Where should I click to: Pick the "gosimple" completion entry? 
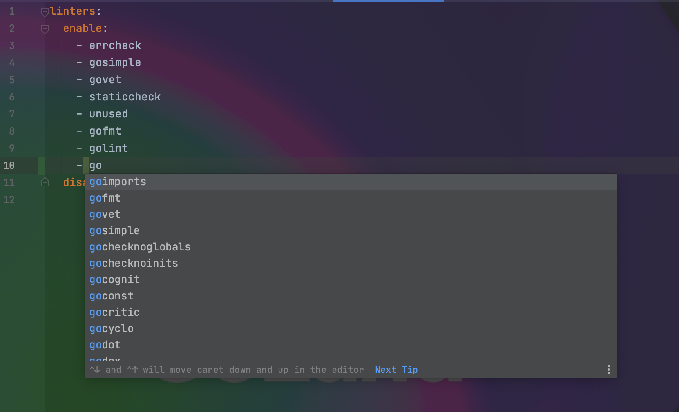click(114, 230)
